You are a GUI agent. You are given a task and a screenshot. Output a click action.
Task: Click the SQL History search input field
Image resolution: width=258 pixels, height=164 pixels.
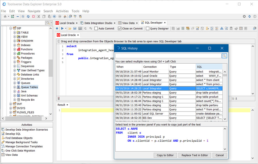tap(168, 56)
